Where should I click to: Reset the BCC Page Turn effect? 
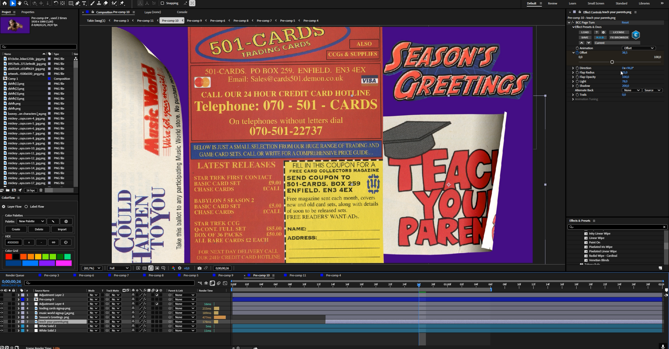(x=625, y=22)
